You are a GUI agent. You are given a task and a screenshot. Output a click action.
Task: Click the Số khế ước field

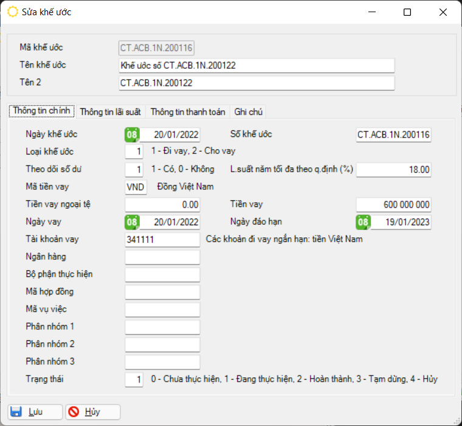coord(393,134)
